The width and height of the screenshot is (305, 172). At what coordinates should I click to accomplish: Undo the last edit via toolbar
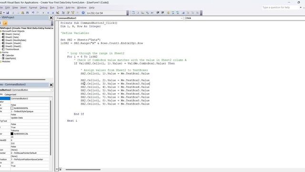tap(33, 13)
